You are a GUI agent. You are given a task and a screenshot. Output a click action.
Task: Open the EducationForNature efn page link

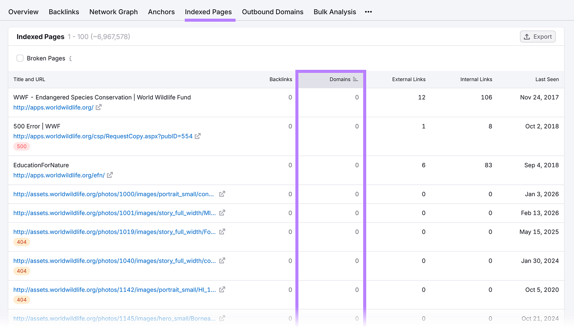click(59, 175)
